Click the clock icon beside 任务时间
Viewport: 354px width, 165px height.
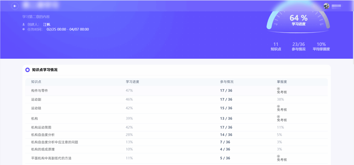pyautogui.click(x=24, y=29)
